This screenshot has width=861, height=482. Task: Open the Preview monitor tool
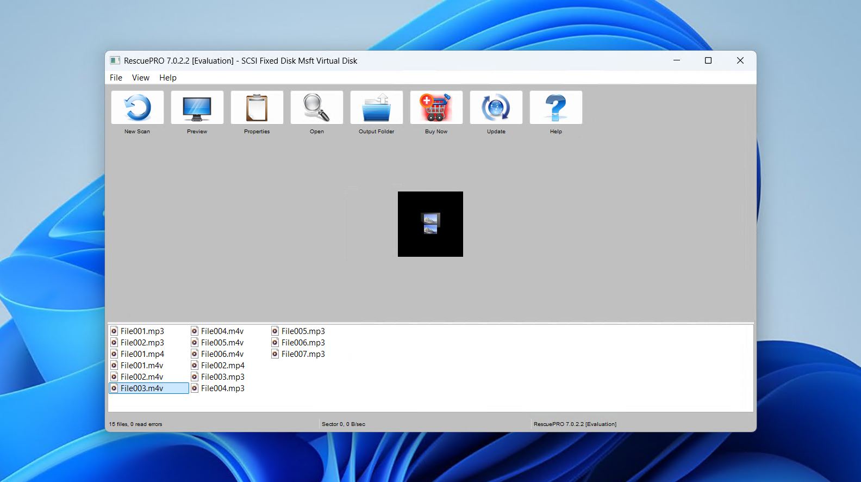pos(197,108)
